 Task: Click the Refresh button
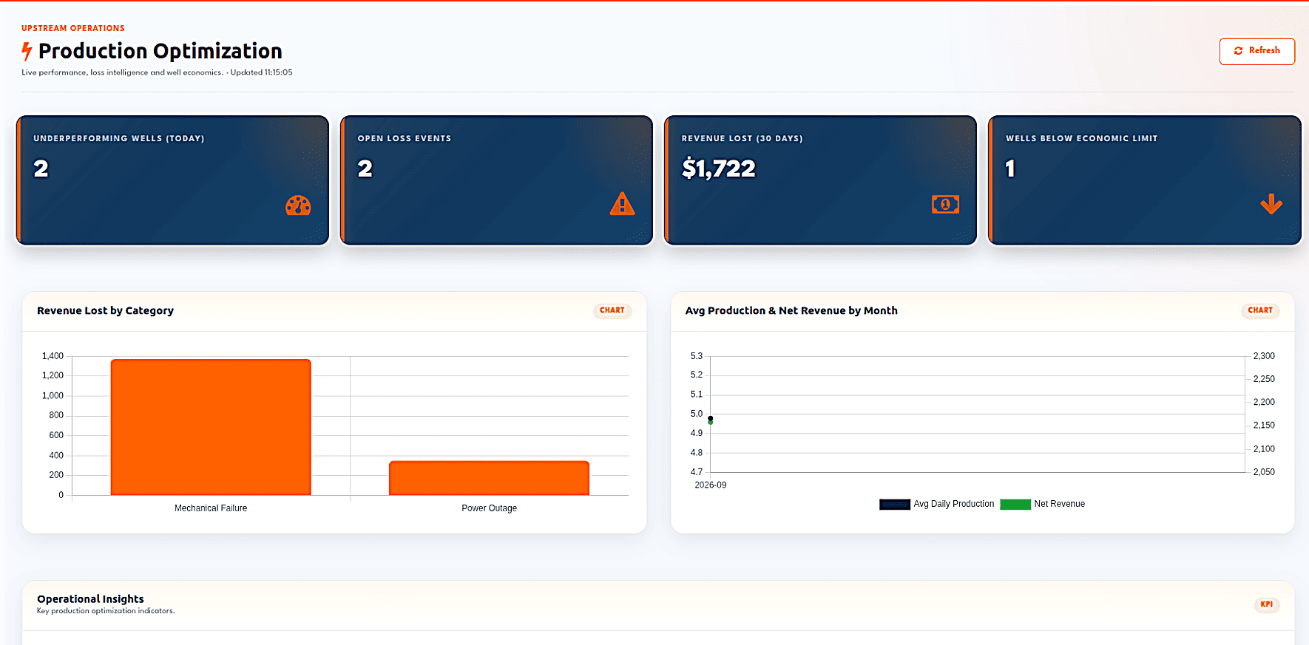pos(1256,51)
